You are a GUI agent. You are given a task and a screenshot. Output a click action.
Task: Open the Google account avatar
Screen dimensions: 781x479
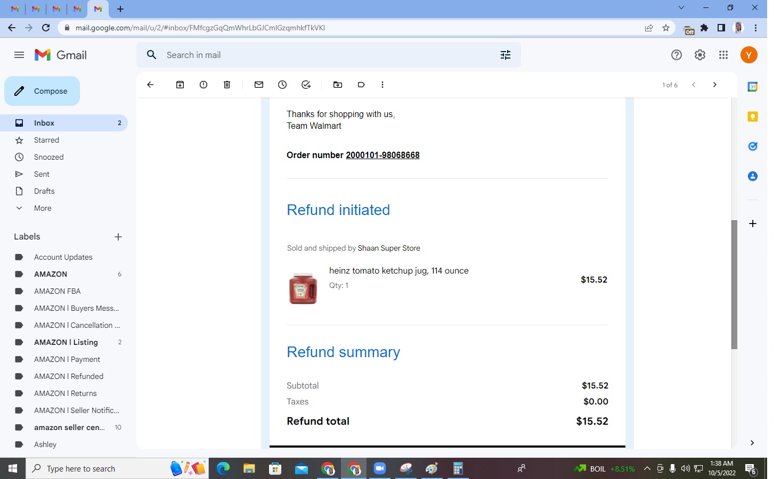(x=749, y=55)
